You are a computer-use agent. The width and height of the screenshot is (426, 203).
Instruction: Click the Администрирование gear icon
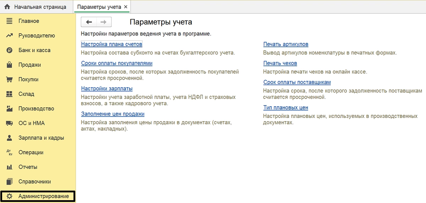click(10, 196)
